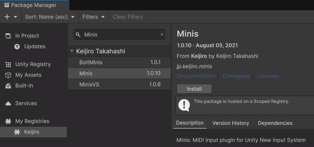This screenshot has width=314, height=147.
Task: Open the Licenses link
Action: click(x=268, y=76)
